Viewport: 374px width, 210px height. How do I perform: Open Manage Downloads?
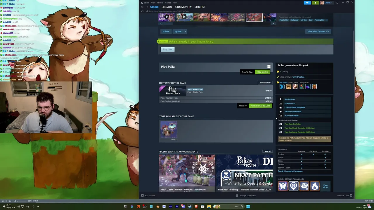coord(245,195)
